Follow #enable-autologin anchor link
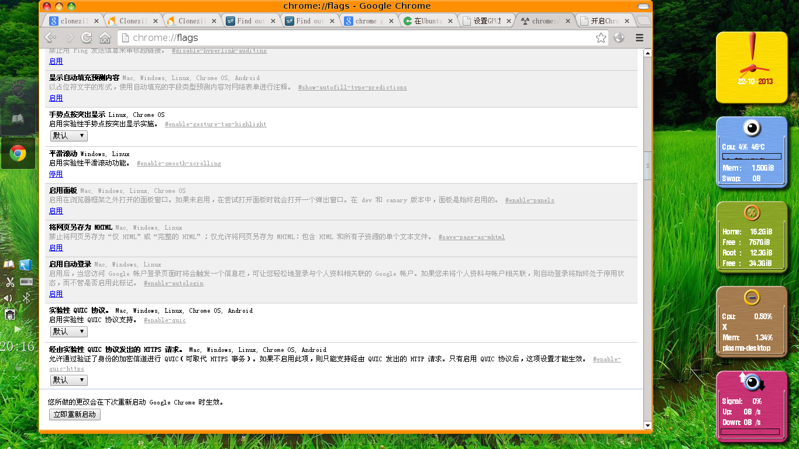 pos(173,284)
